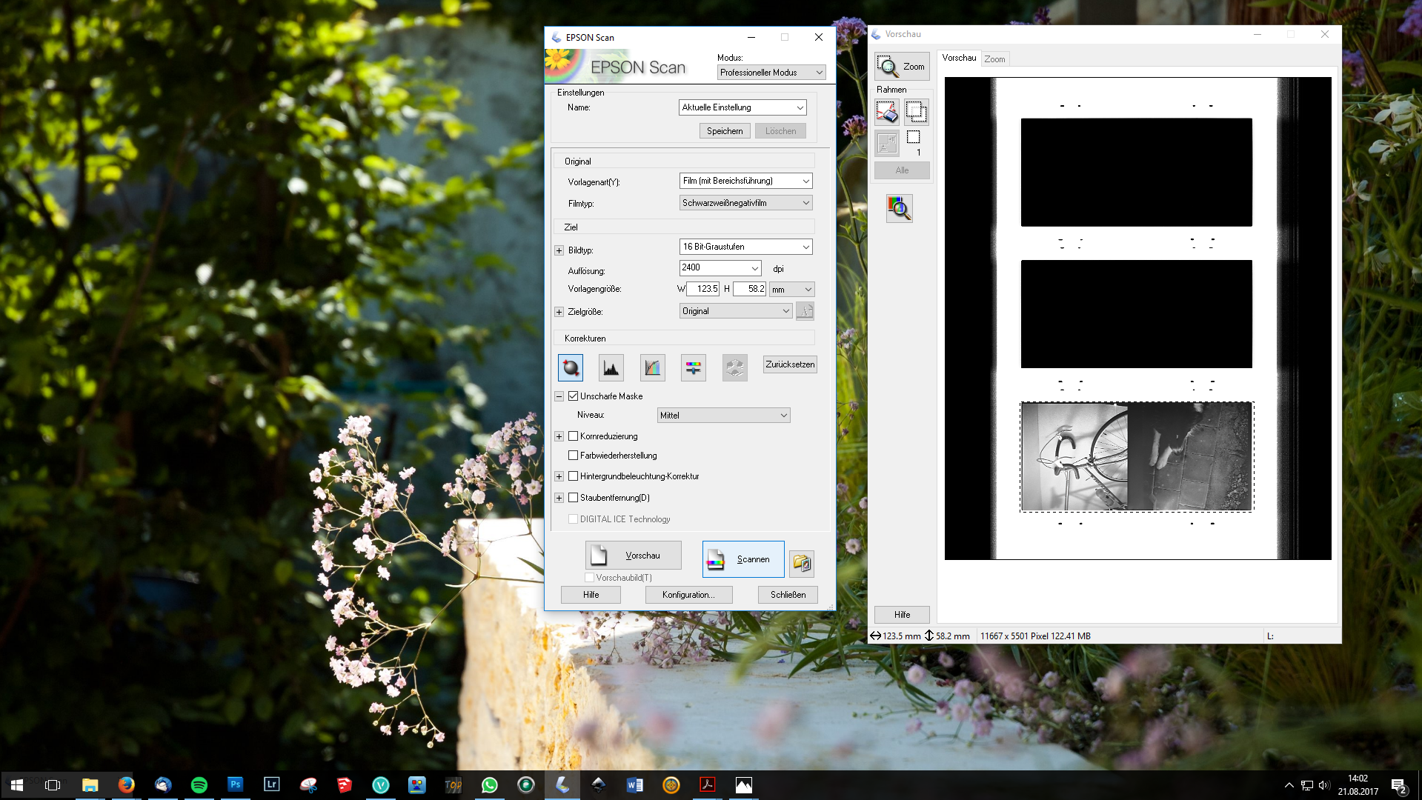Start a preview with the Vorschau button
1422x800 pixels.
(x=634, y=556)
